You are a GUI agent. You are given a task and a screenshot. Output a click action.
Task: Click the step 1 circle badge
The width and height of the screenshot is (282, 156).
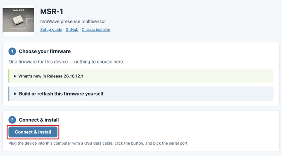(12, 51)
